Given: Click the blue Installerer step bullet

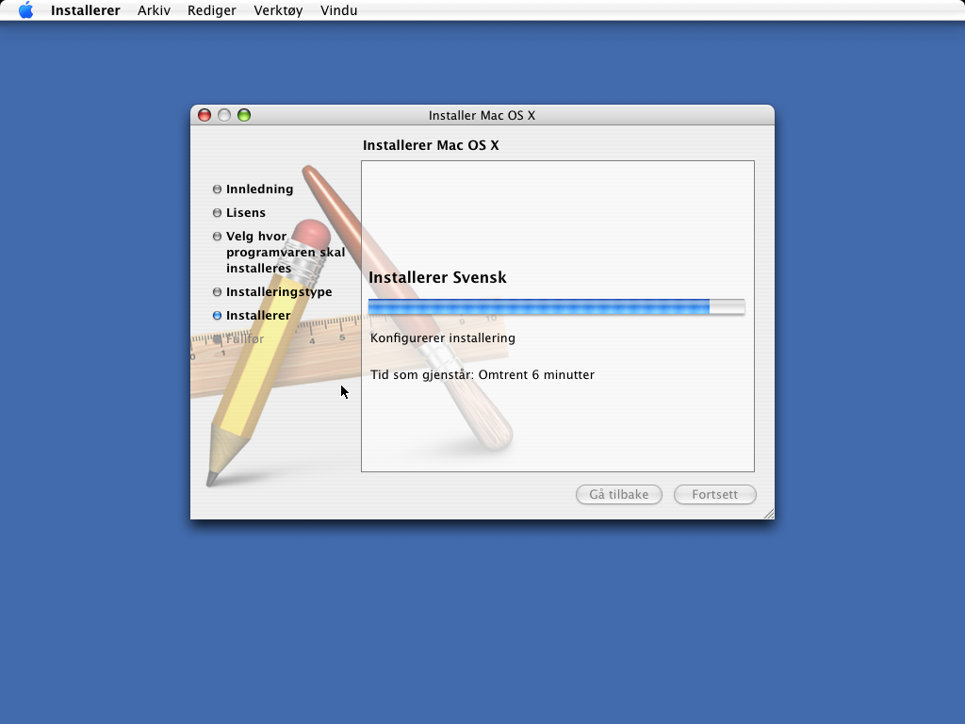Looking at the screenshot, I should [x=218, y=315].
